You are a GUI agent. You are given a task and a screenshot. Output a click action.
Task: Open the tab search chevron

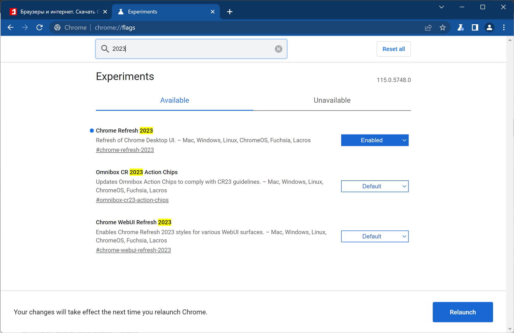[x=441, y=7]
